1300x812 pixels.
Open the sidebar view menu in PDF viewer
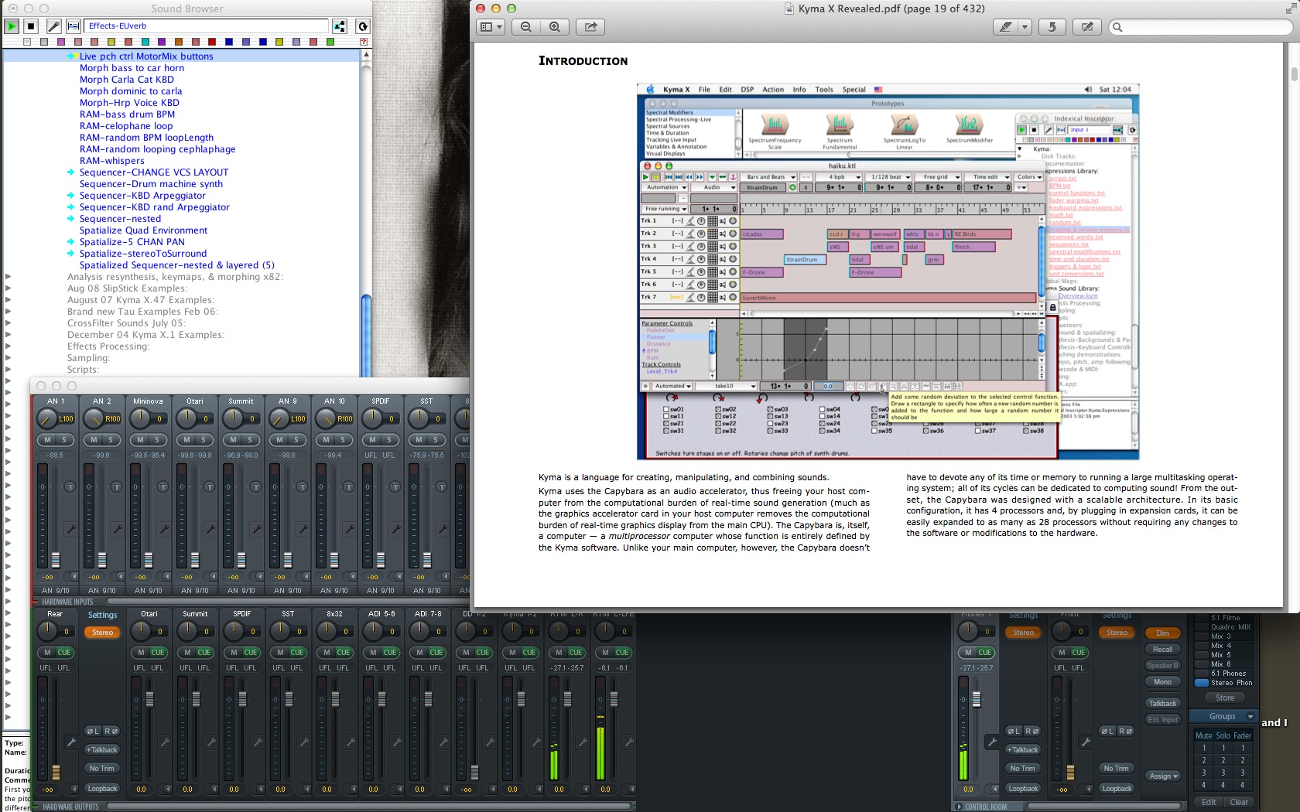[x=491, y=27]
